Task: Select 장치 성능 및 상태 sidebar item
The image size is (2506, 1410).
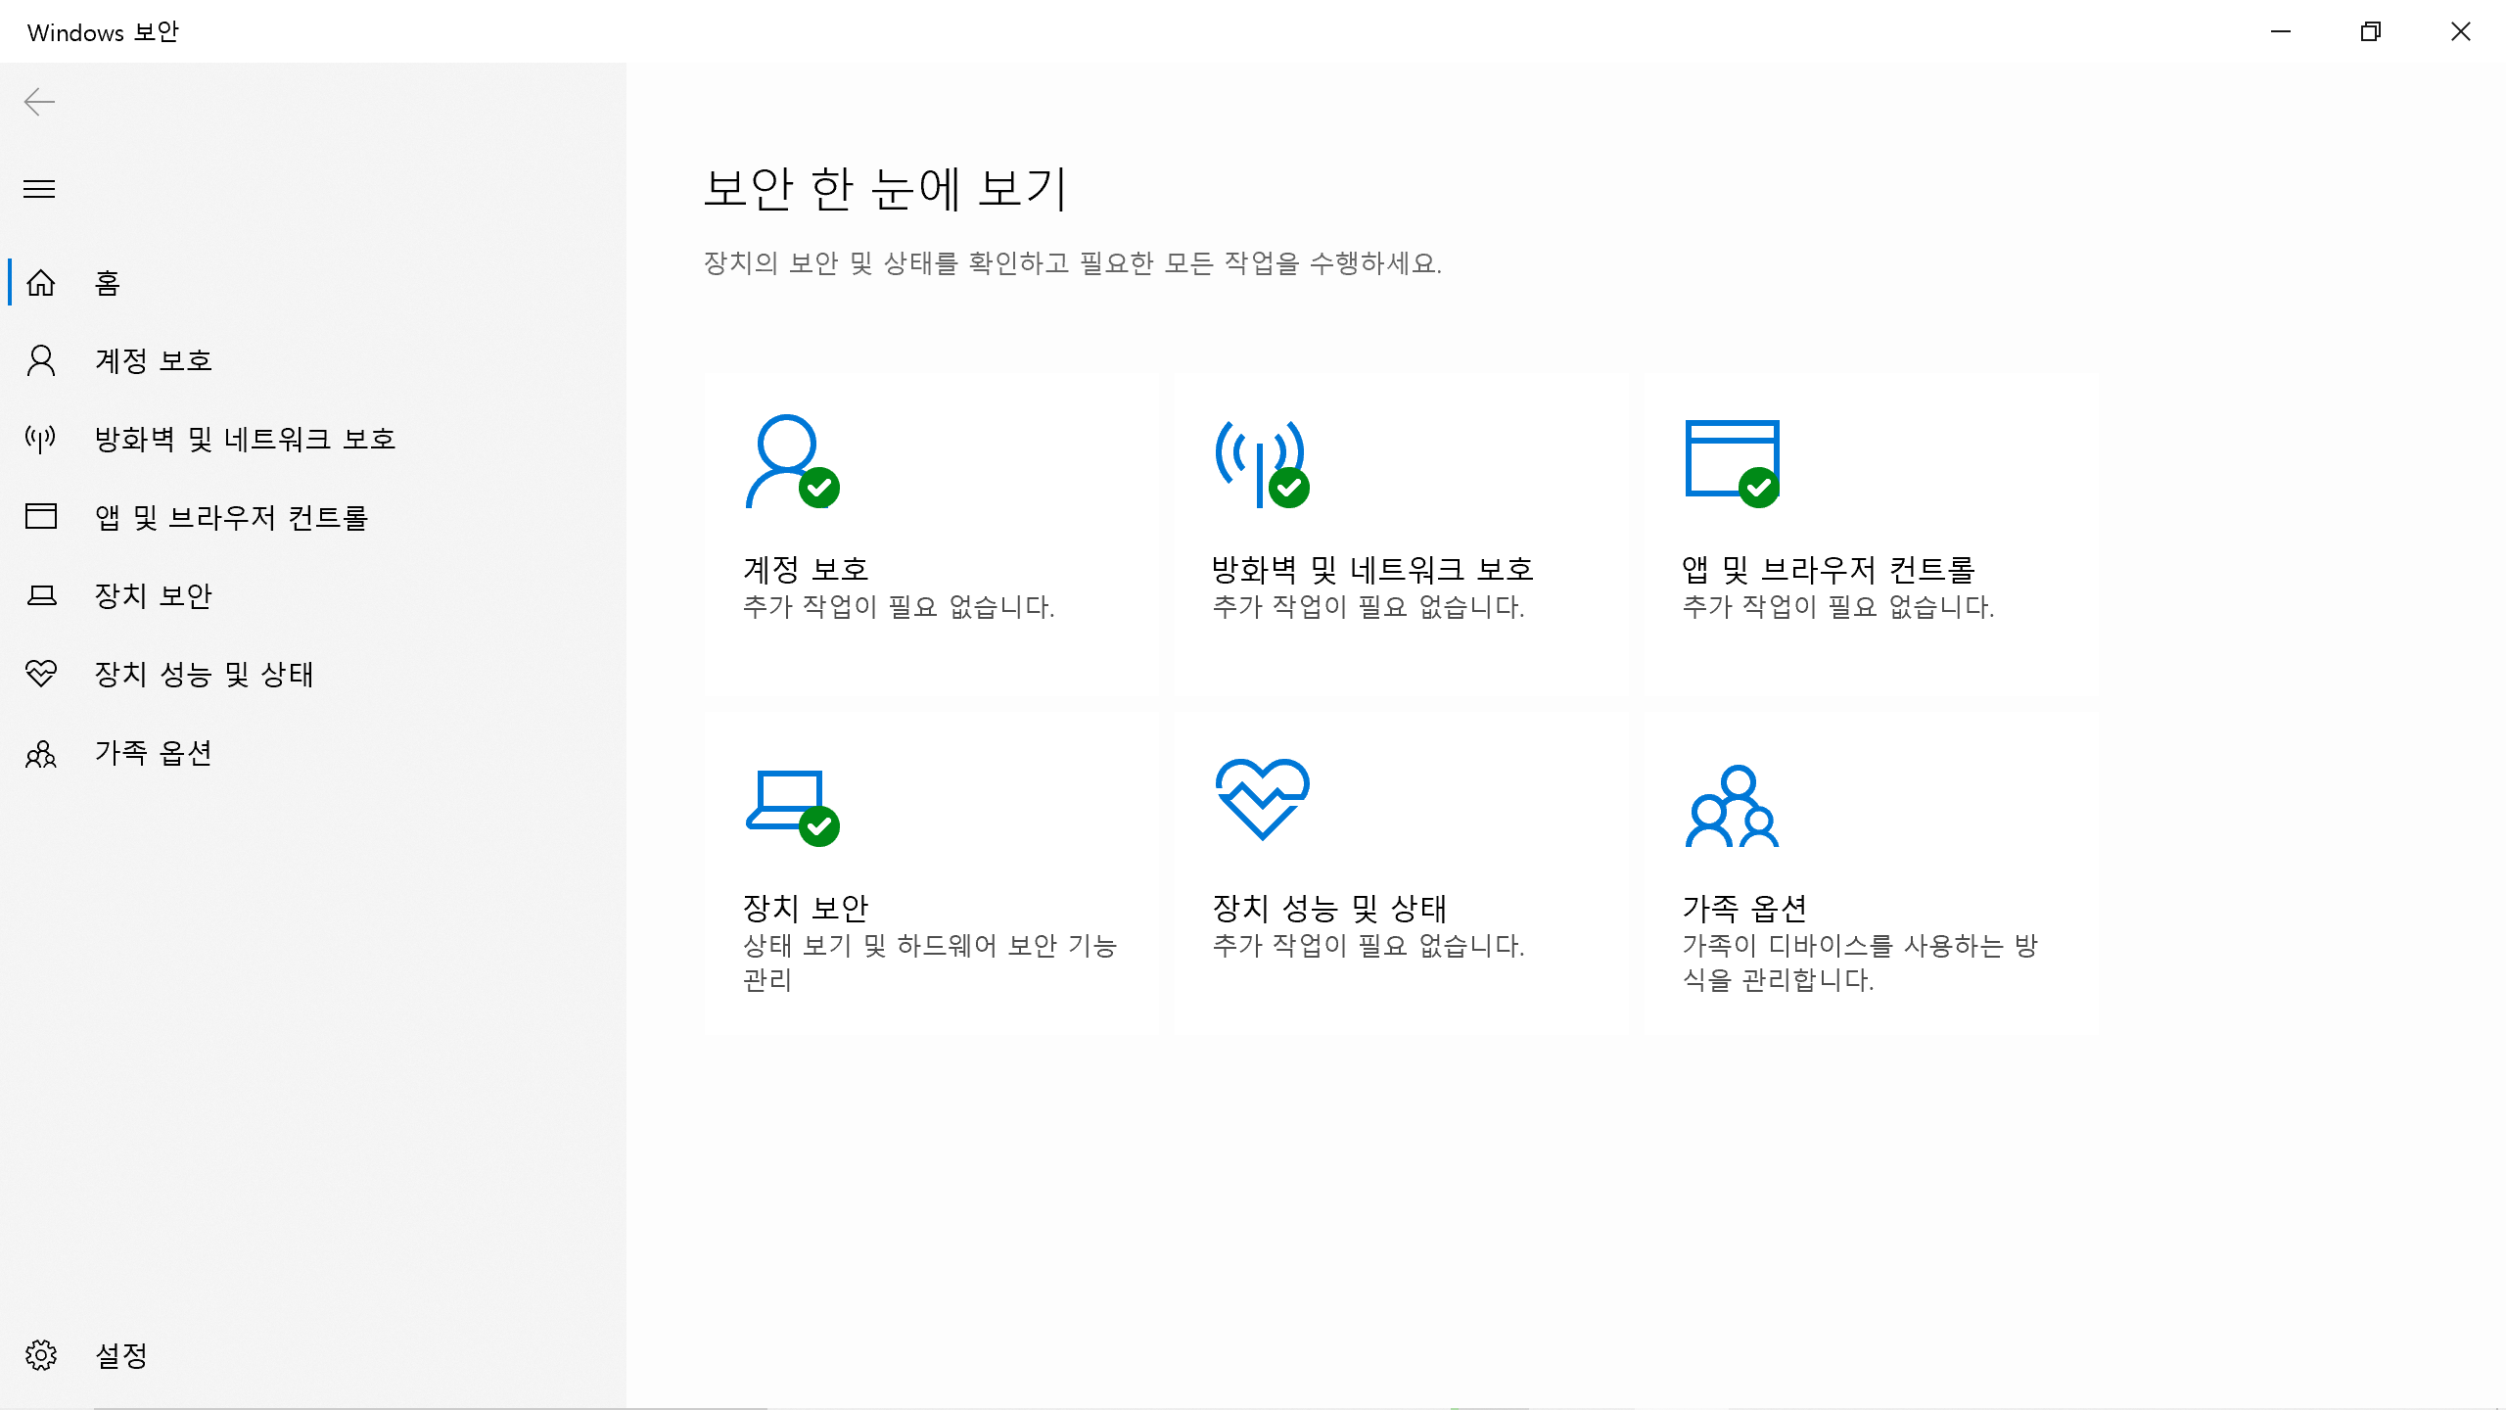Action: pos(204,674)
